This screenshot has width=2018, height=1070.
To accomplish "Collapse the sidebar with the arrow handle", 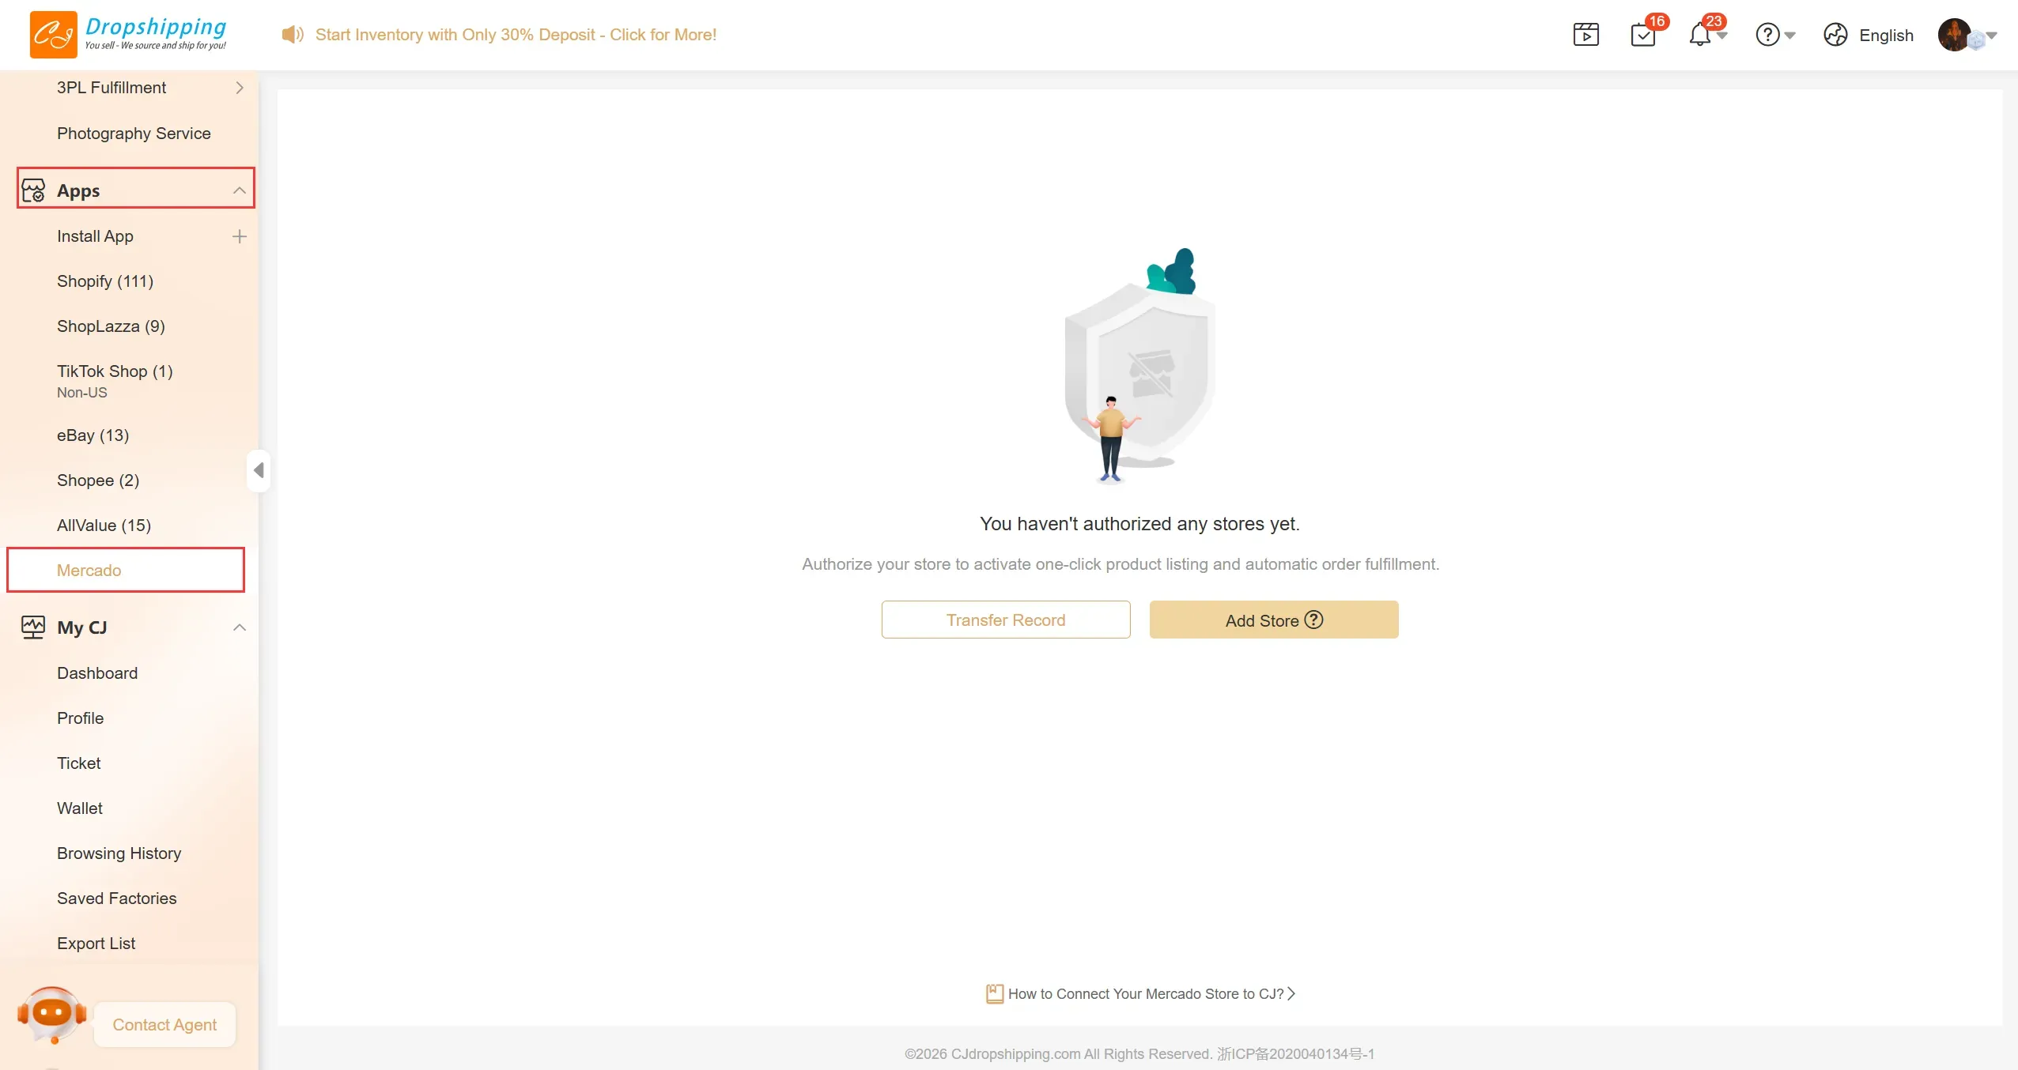I will click(x=259, y=471).
